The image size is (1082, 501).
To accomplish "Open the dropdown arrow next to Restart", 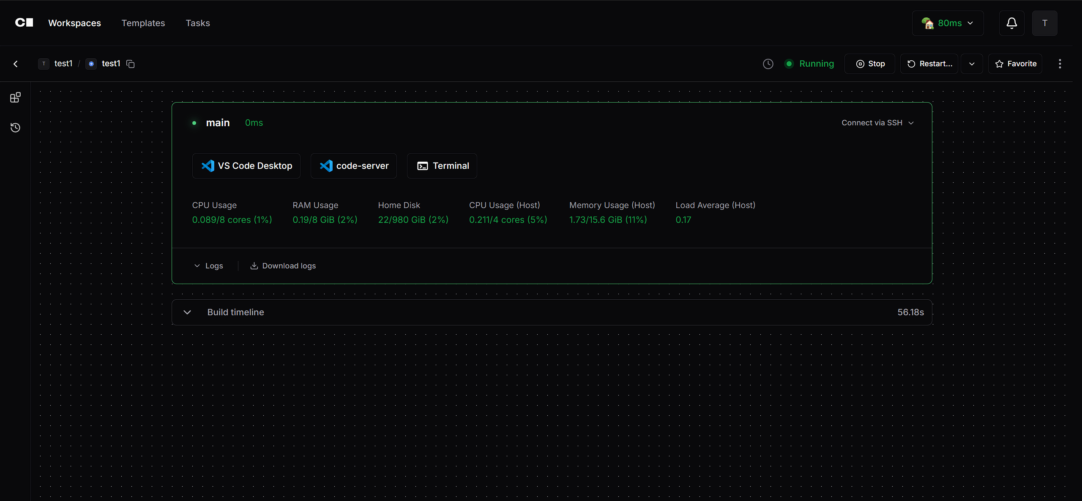I will tap(972, 64).
